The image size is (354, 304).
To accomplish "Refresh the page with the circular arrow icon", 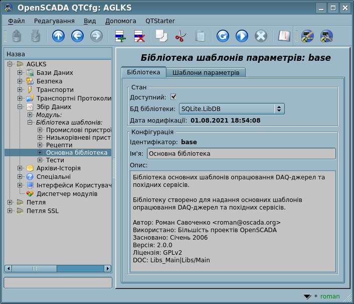I will point(223,36).
